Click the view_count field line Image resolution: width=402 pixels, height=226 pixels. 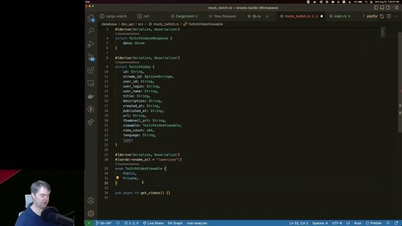tap(138, 130)
